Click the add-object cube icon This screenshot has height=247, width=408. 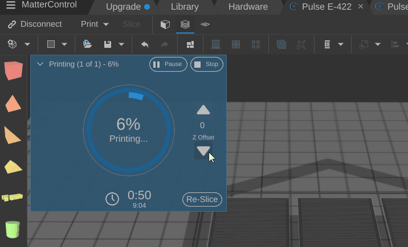12,44
